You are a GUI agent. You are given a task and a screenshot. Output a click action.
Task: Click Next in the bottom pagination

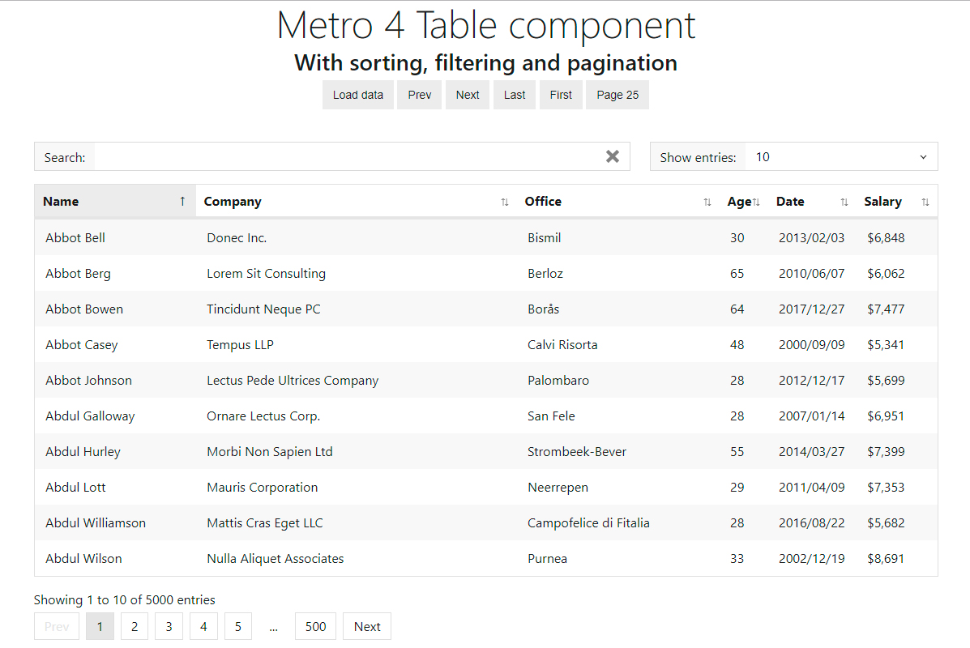click(x=367, y=626)
